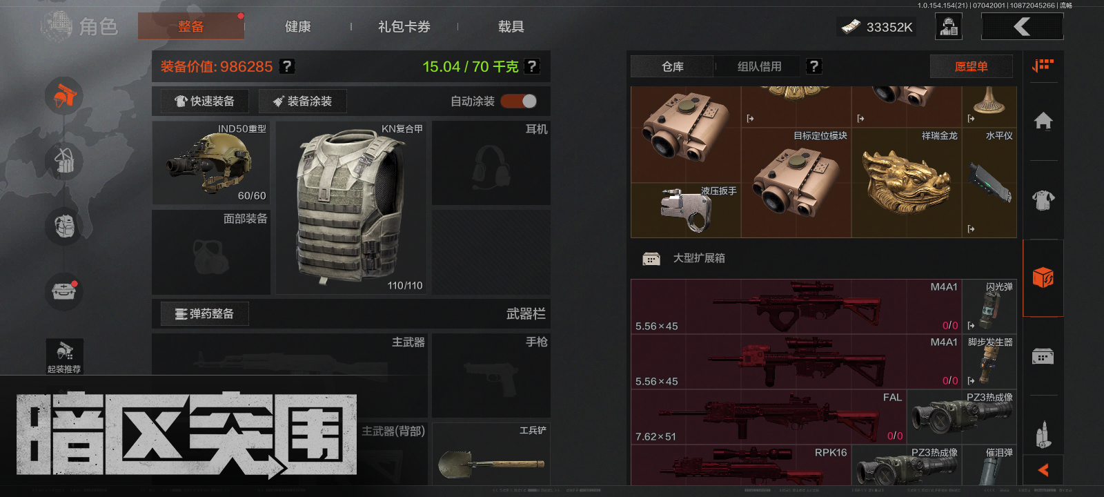Open the weapon loadout sidebar icon
This screenshot has width=1104, height=497.
pyautogui.click(x=64, y=95)
